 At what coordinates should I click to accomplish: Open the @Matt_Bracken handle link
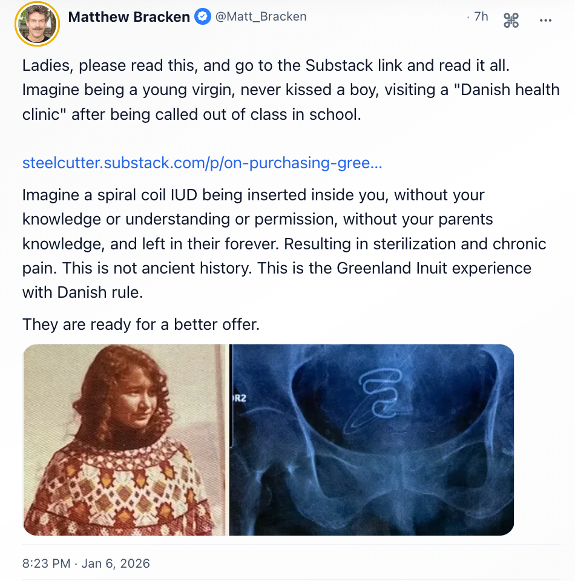click(x=261, y=17)
